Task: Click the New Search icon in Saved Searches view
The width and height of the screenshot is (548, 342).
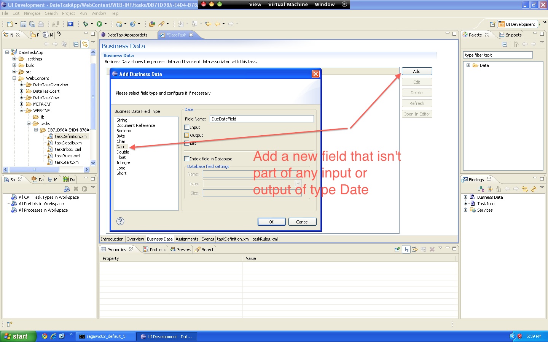Action: [67, 189]
